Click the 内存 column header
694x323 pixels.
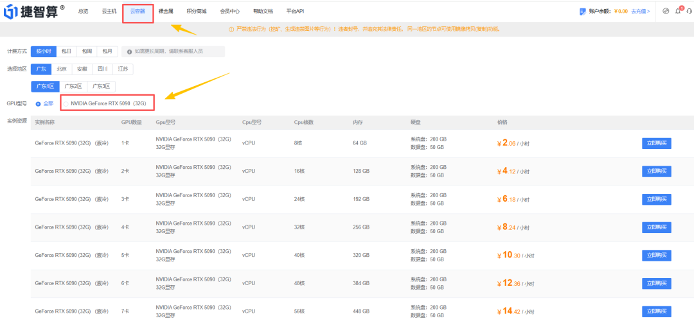[358, 122]
